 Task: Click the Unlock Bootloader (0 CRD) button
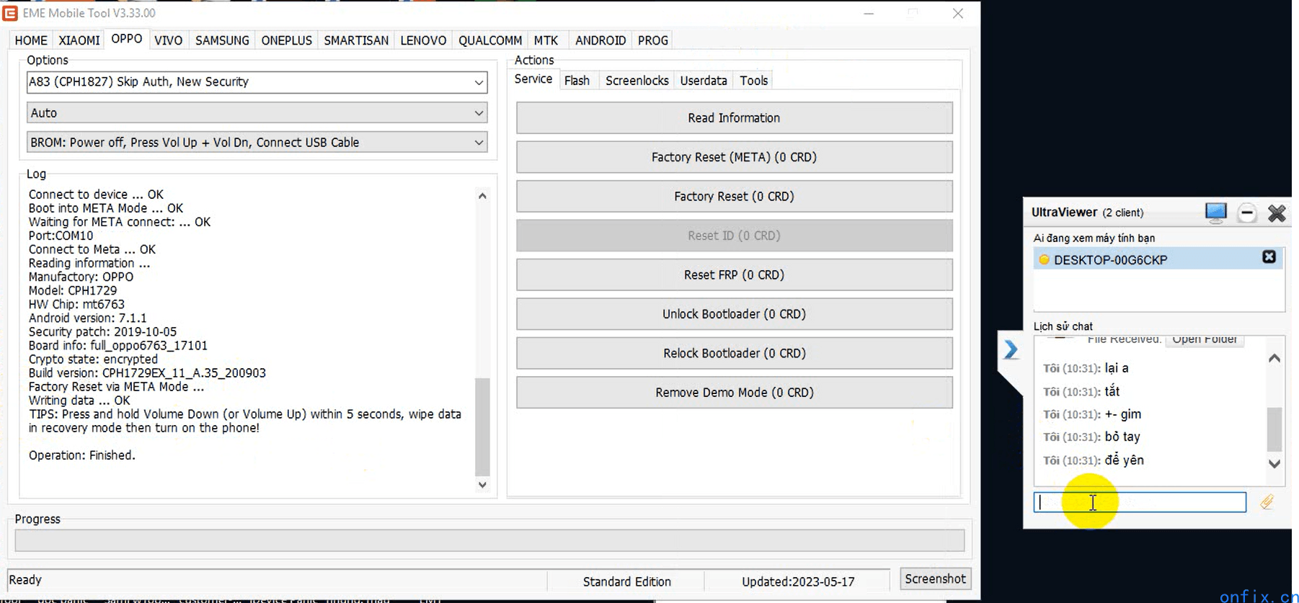point(734,314)
